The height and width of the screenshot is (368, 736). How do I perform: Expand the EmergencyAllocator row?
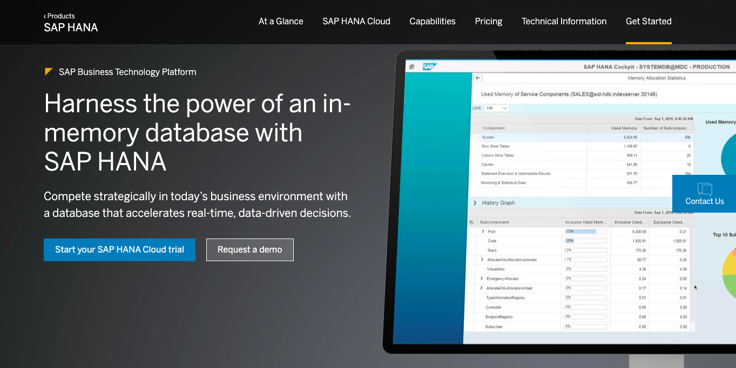pos(482,278)
